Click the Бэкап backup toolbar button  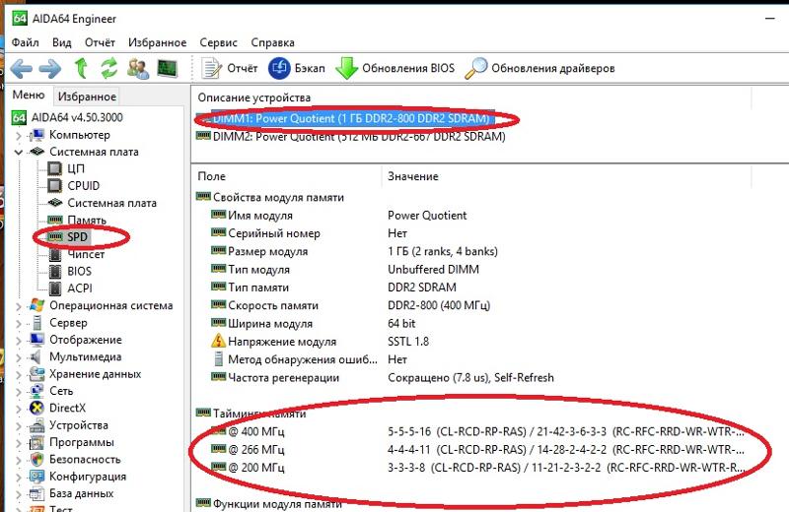click(x=297, y=68)
